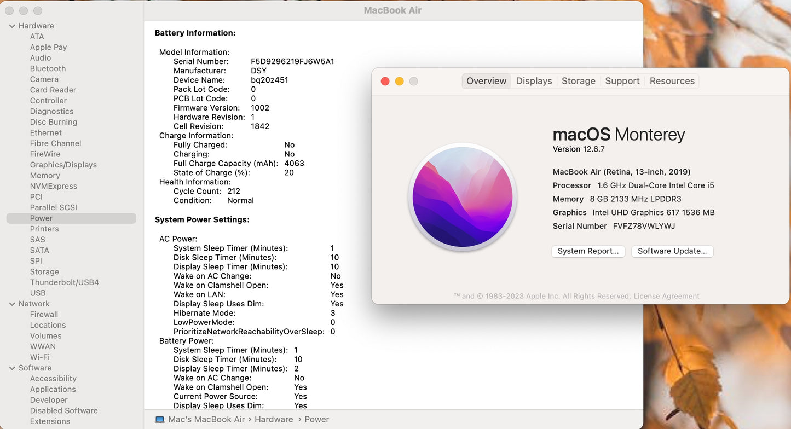Open the License Agreement link
Screen dimensions: 791x429
(x=666, y=296)
